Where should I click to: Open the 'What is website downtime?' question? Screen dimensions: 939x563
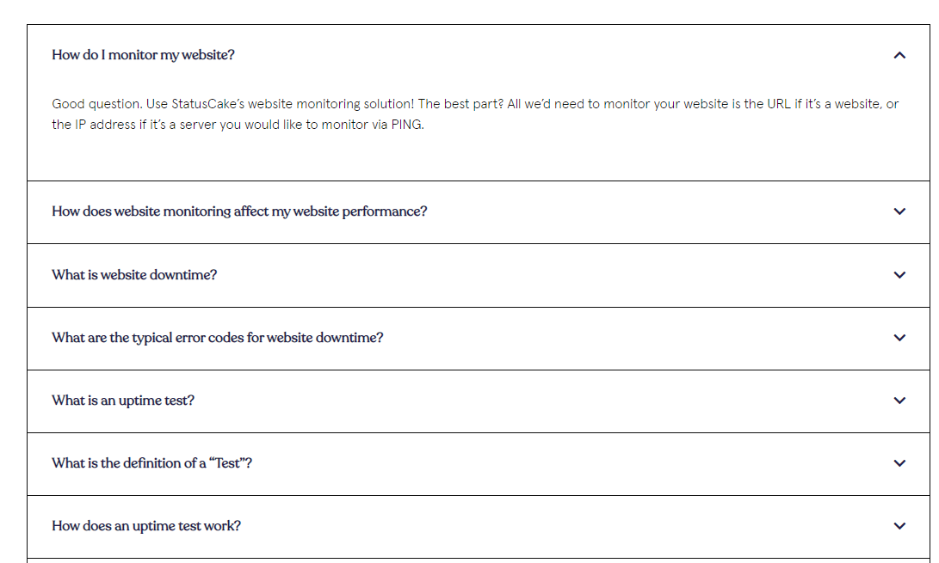coord(134,274)
